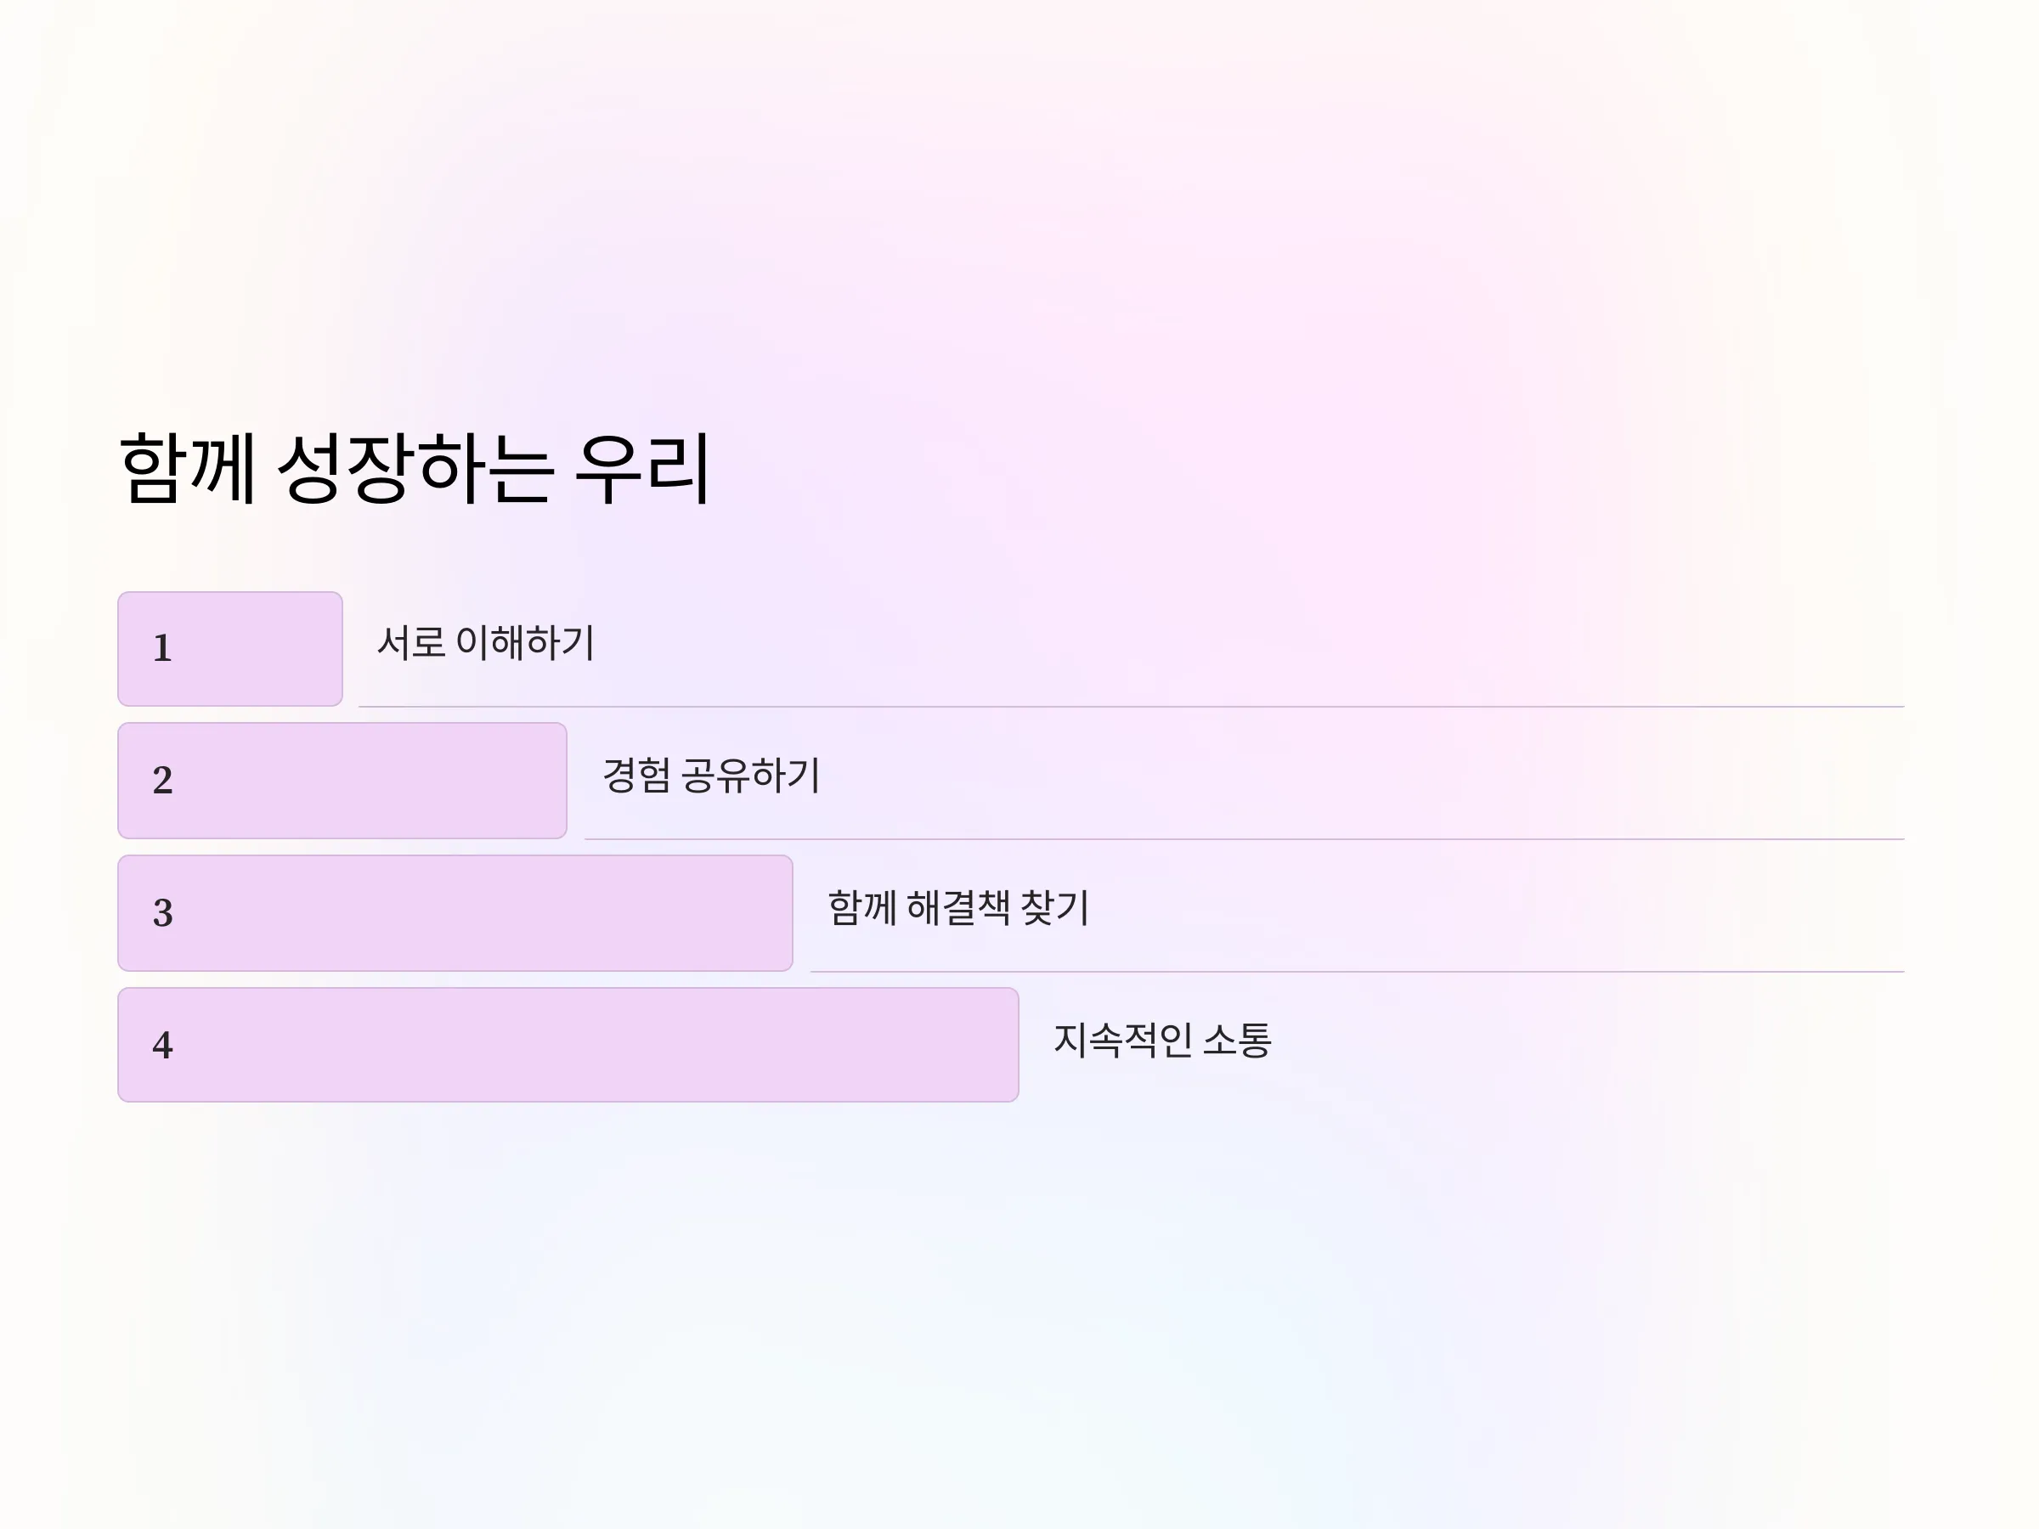This screenshot has width=2039, height=1529.
Task: Click the numbered box labeled 1
Action: click(x=230, y=649)
